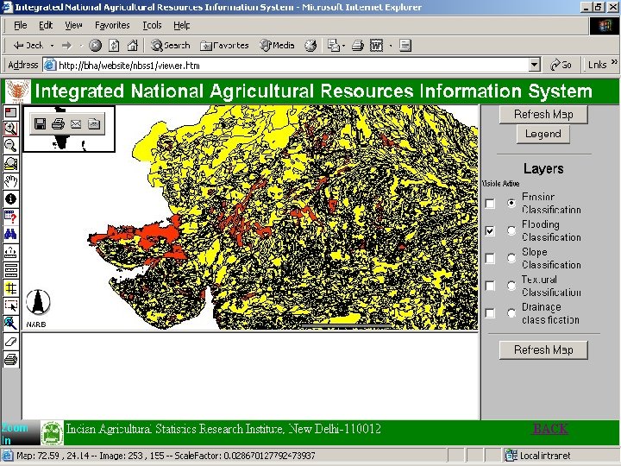Open the browser Search pane

click(x=170, y=46)
